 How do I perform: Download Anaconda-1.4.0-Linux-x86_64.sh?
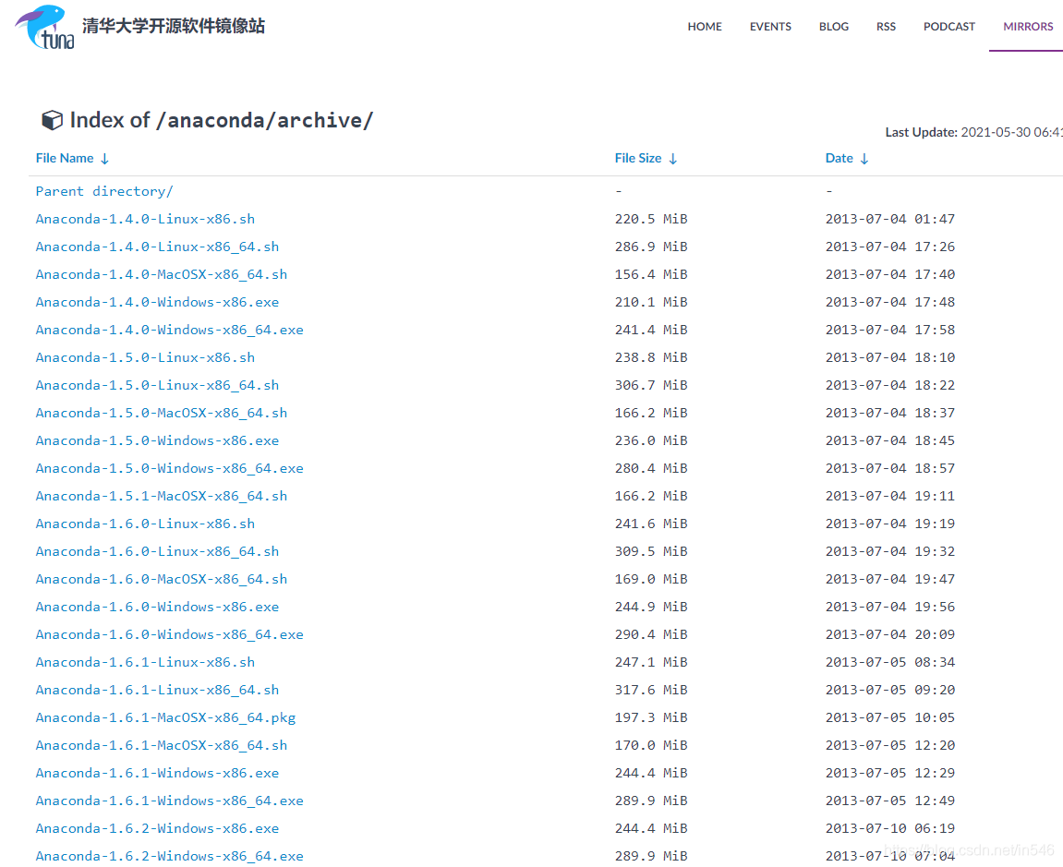click(157, 247)
